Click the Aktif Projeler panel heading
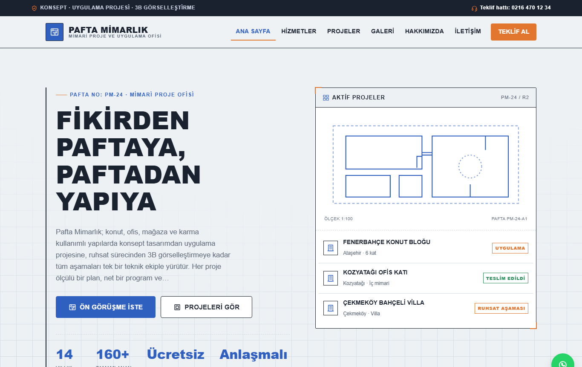 tap(358, 97)
